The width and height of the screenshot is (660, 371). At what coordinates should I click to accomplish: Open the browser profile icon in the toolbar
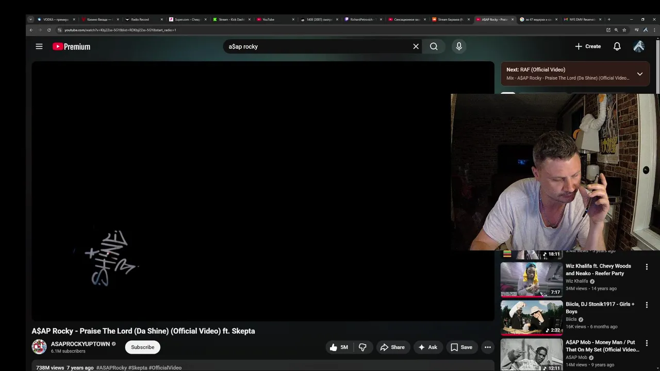pyautogui.click(x=646, y=30)
